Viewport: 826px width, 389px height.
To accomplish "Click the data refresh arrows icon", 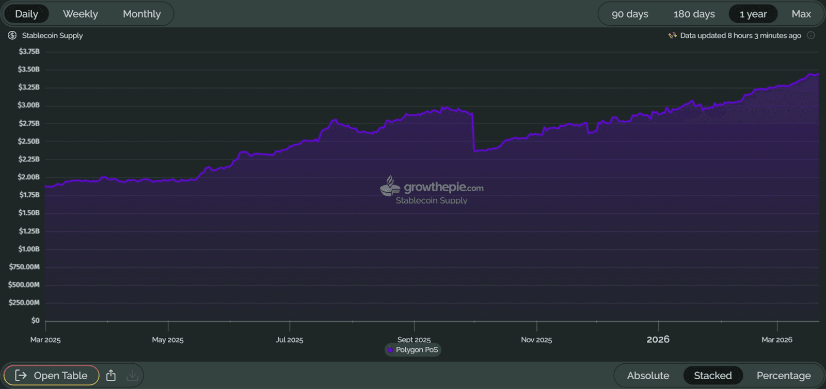I will 672,36.
